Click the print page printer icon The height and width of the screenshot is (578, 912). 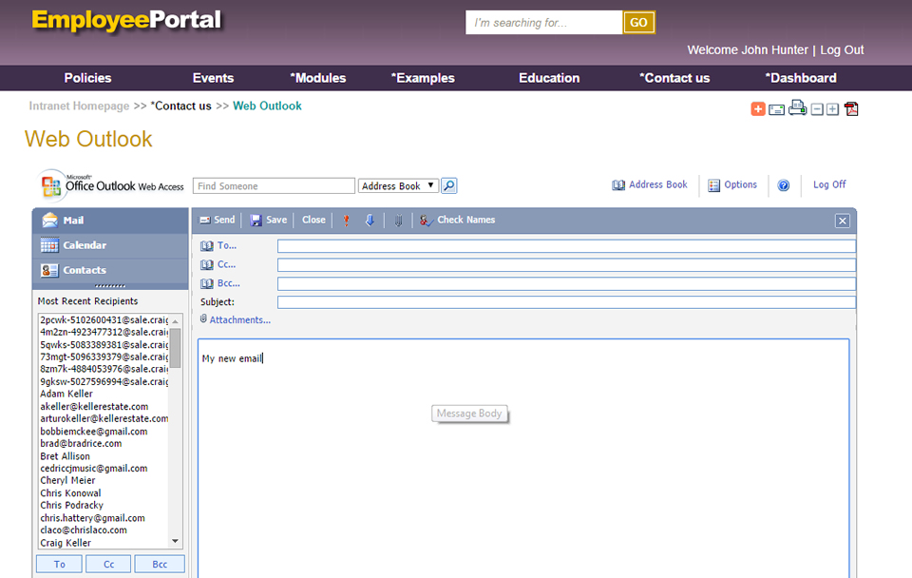(x=797, y=108)
